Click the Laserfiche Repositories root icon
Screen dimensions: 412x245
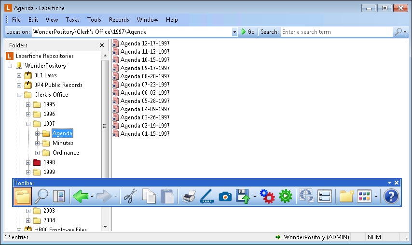coord(10,56)
